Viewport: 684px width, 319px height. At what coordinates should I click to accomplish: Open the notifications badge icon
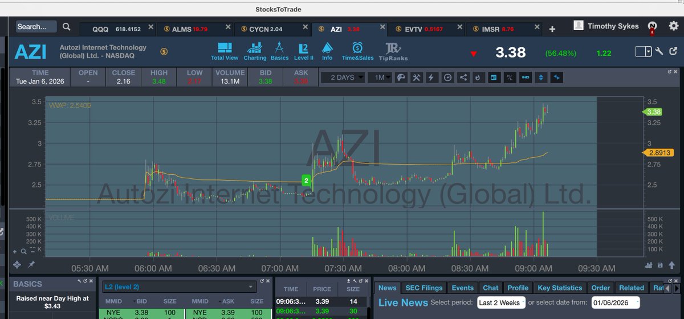pos(652,27)
